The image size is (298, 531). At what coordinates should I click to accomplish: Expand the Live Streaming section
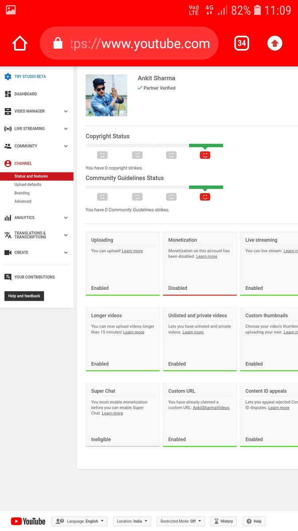click(66, 129)
